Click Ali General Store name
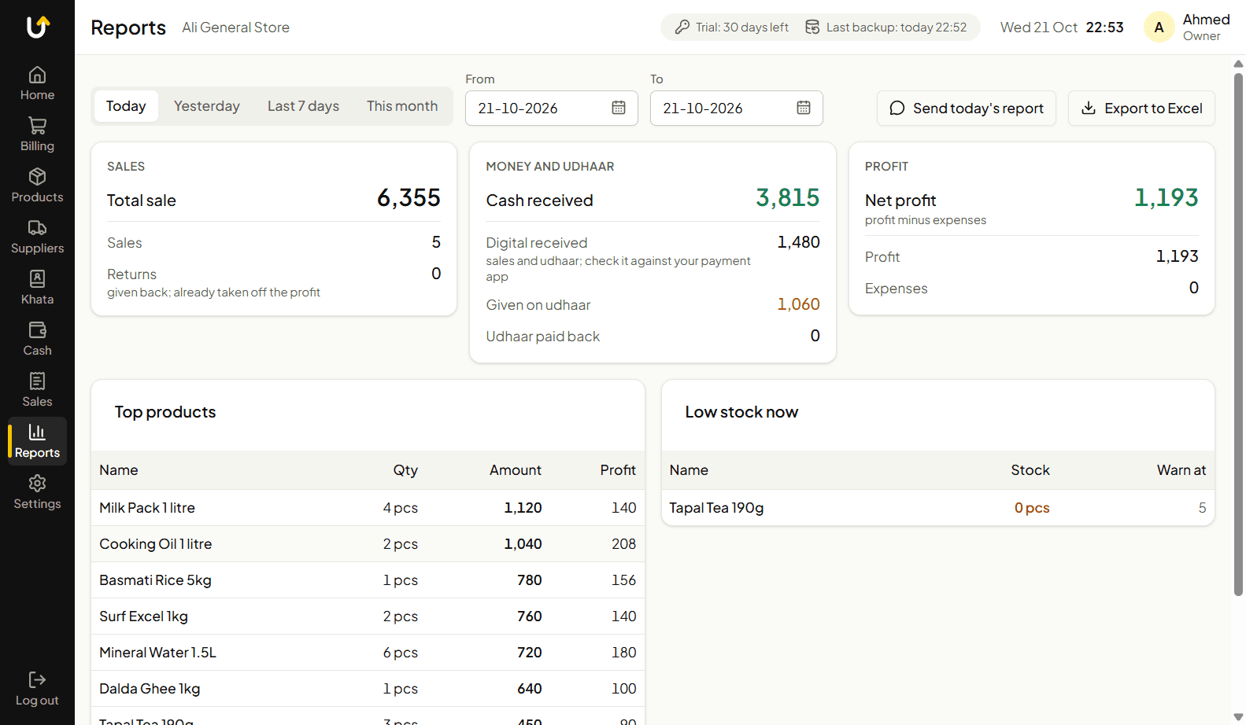The height and width of the screenshot is (725, 1246). click(236, 28)
